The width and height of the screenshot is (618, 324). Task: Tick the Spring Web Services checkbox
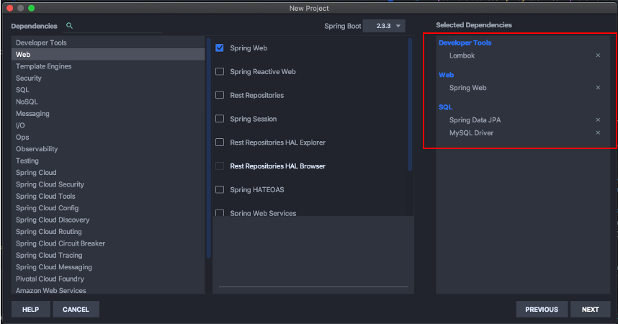click(220, 212)
